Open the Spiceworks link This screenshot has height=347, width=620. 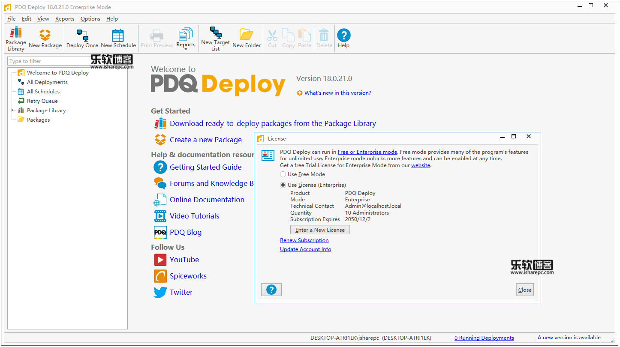[x=188, y=276]
